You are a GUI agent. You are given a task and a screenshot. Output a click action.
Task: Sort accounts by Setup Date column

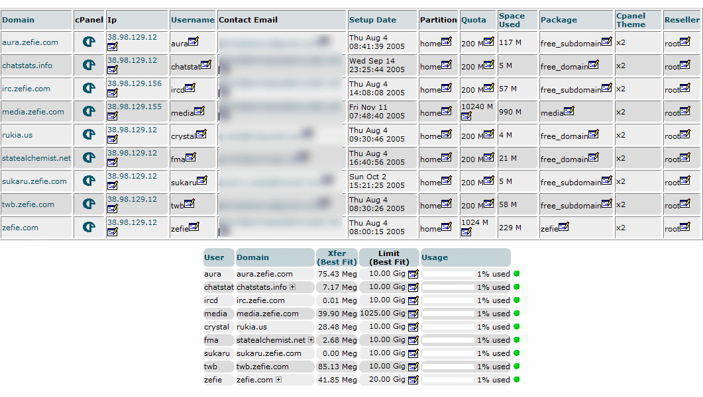(x=372, y=20)
